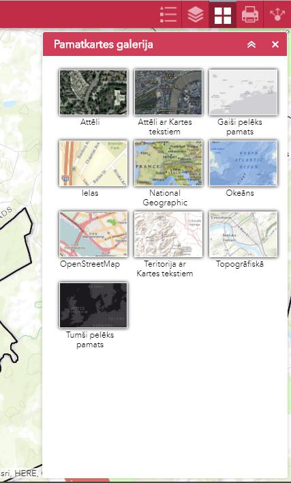
Task: Toggle the Basemap Gallery grid icon
Action: (x=223, y=14)
